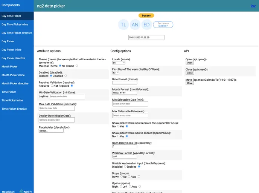The width and height of the screenshot is (259, 193).
Task: Select Enabled for disableKeypress
Action: point(139,167)
